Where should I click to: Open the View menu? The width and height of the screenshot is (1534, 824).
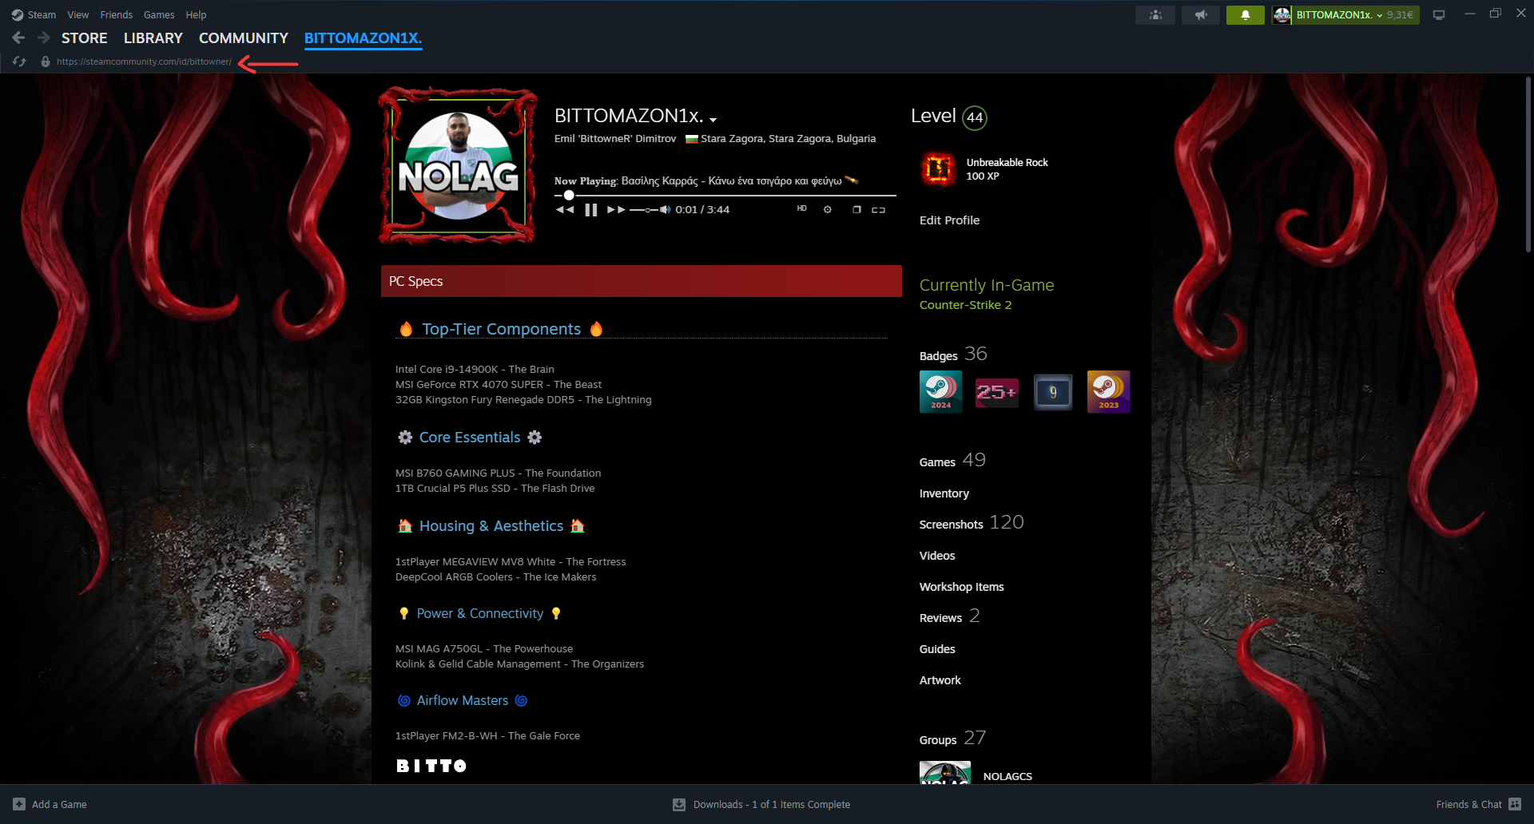77,14
